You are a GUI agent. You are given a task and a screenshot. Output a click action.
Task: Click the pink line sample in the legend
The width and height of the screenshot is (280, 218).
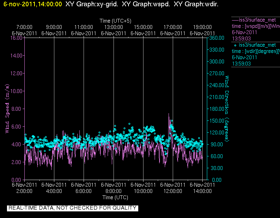click(235, 20)
